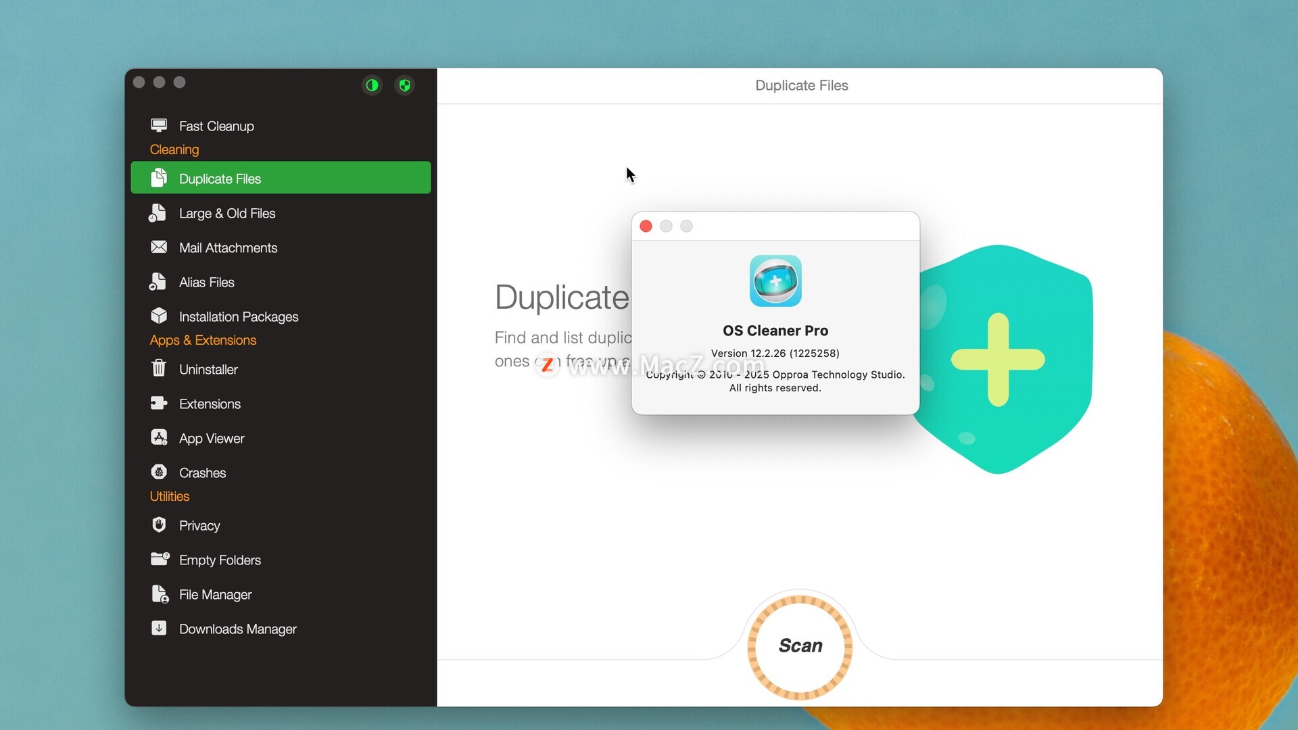The image size is (1298, 730).
Task: Click the Extensions puzzle icon
Action: tap(159, 404)
